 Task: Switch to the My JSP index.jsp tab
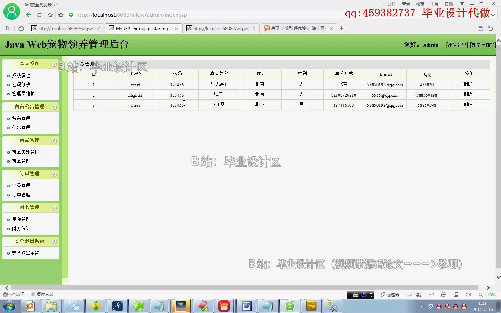(143, 28)
